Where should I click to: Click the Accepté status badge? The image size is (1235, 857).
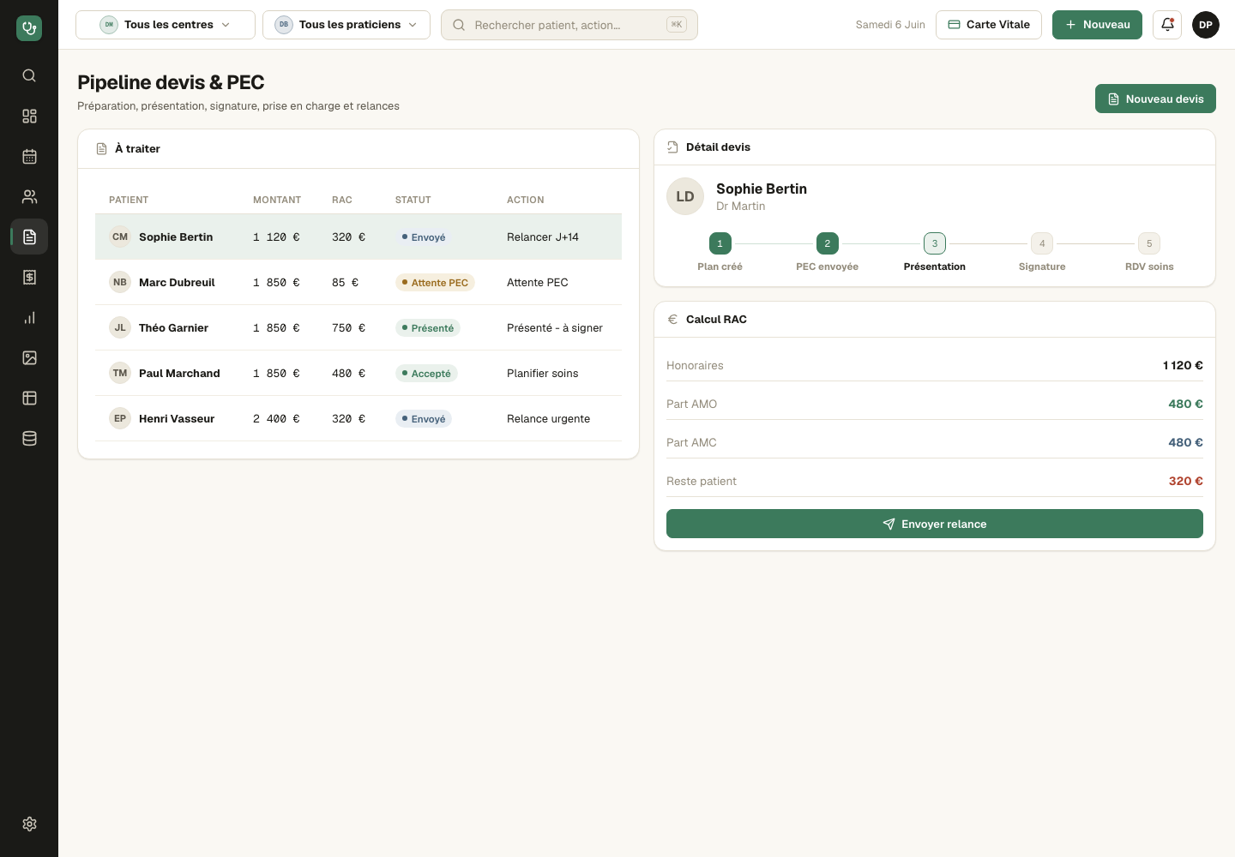426,374
